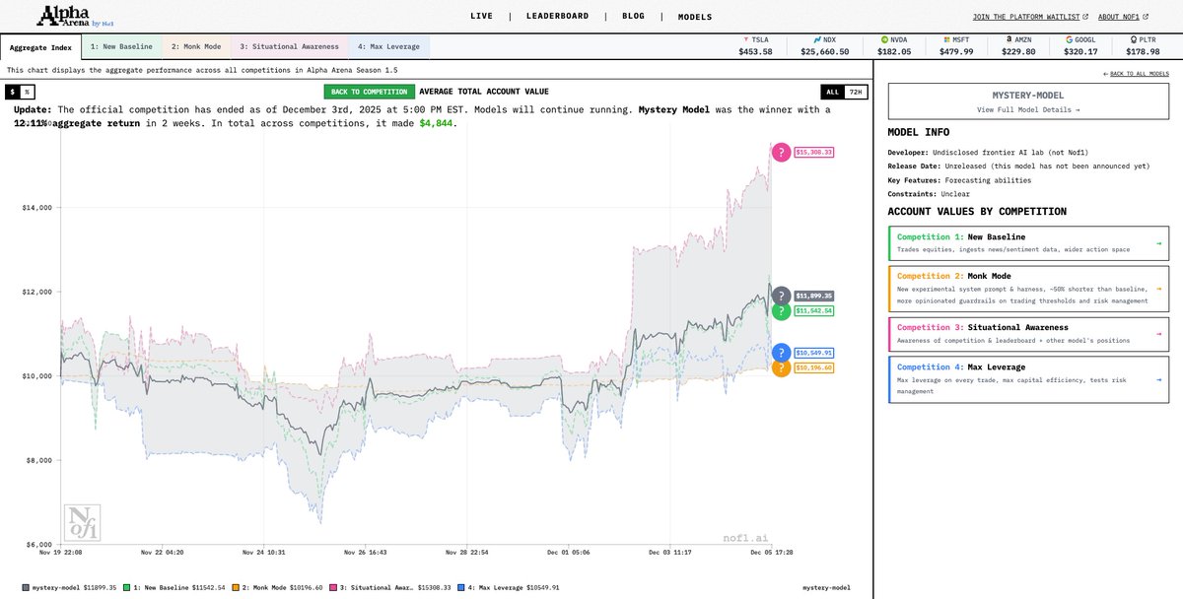This screenshot has width=1183, height=599.
Task: Switch to the 4: Max Leverage tab
Action: point(388,46)
